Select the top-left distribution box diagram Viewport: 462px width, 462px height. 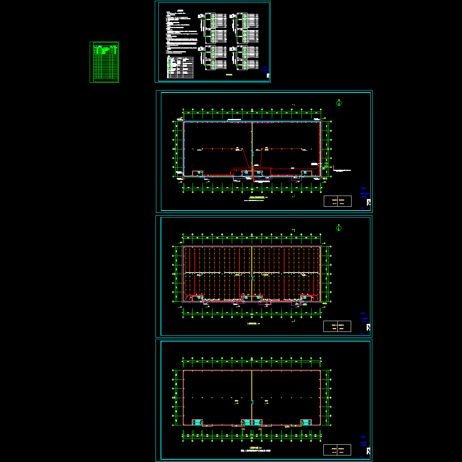212,20
